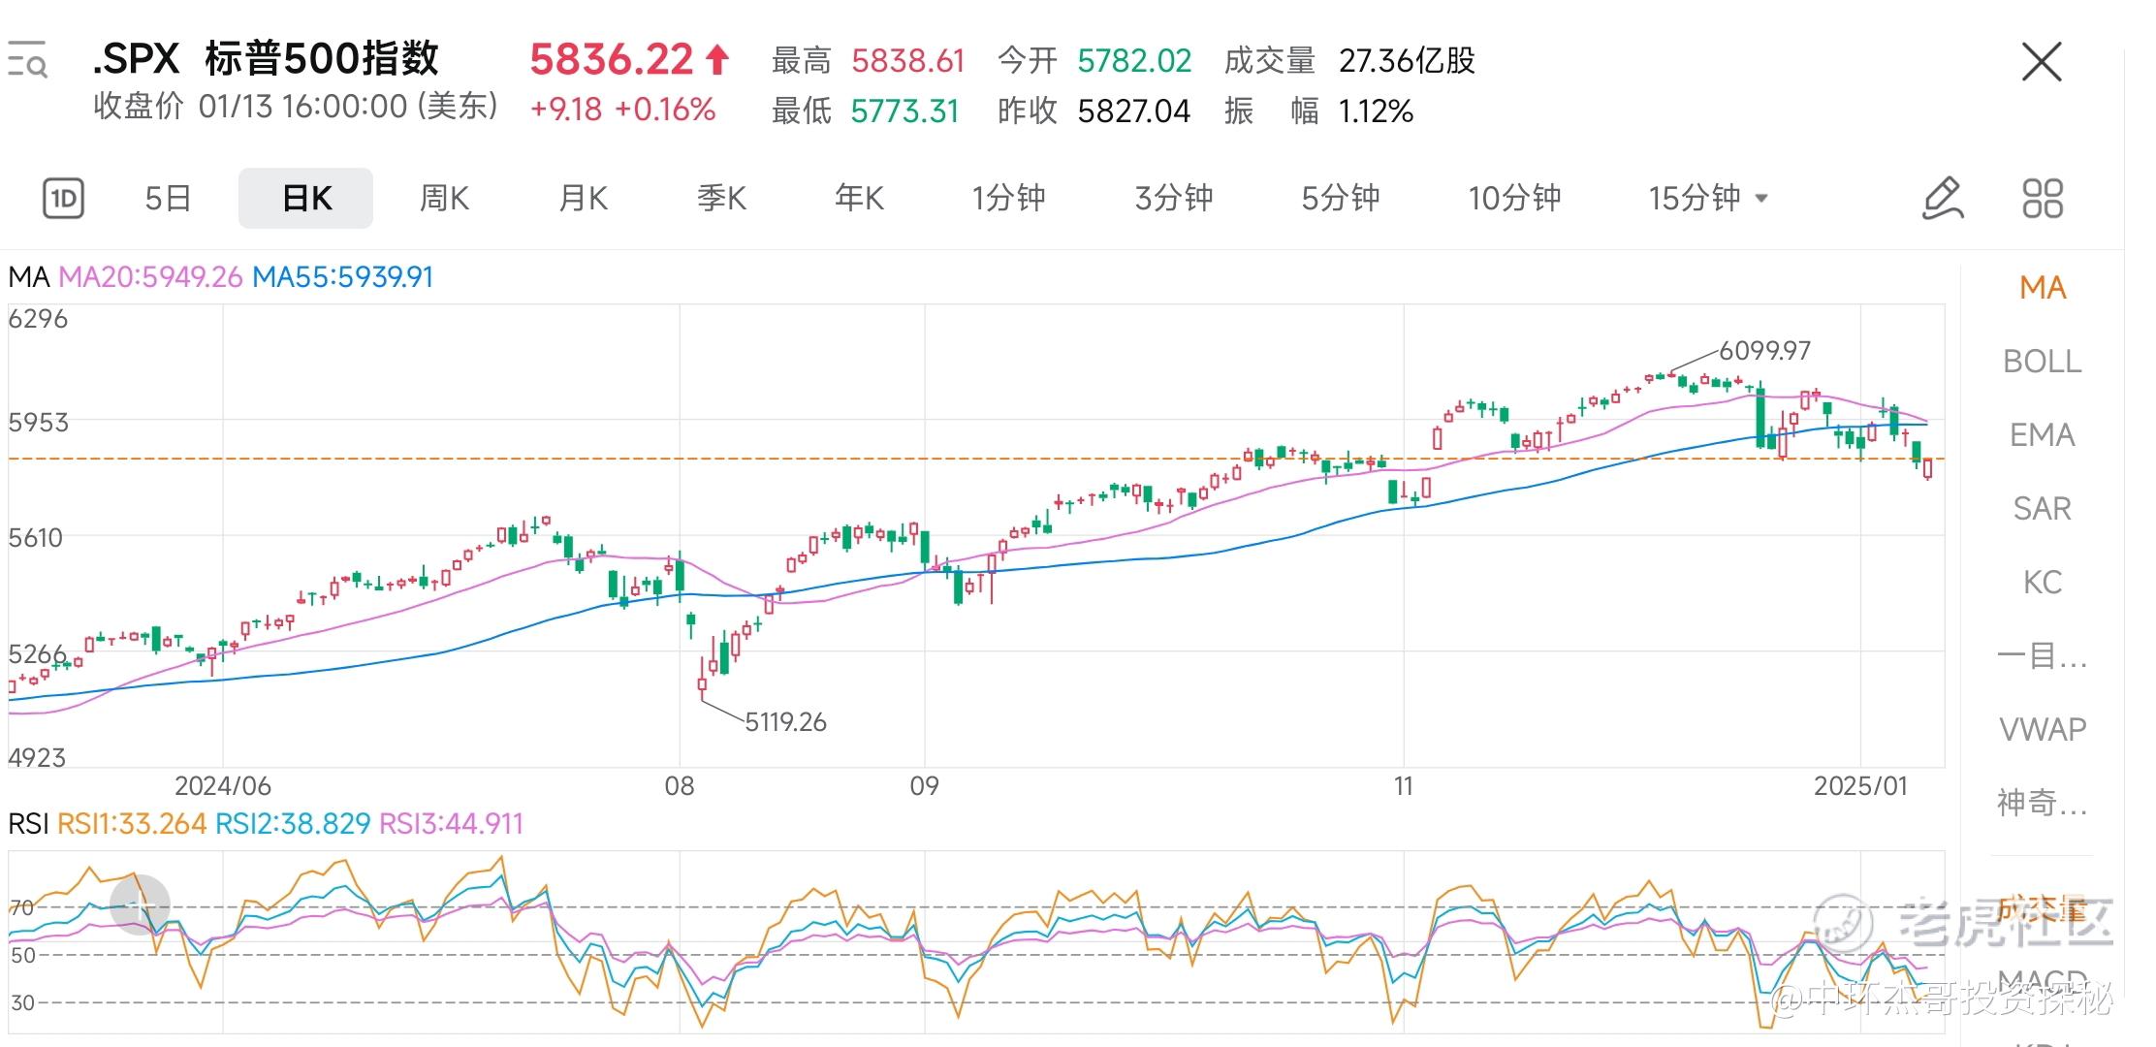This screenshot has height=1047, width=2156.
Task: Select the 5日 five-day view
Action: coord(168,199)
